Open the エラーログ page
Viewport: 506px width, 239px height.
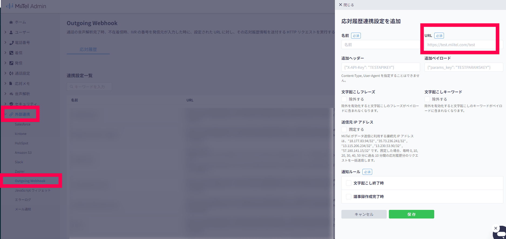pos(23,200)
